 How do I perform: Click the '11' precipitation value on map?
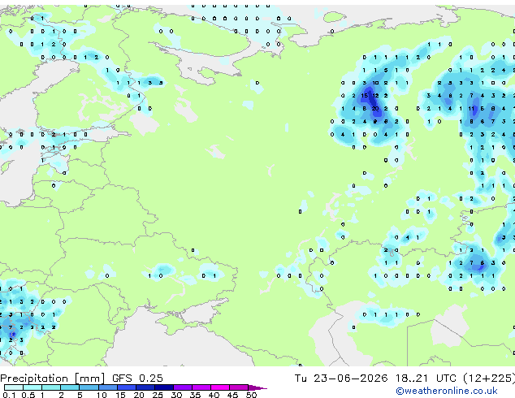coord(471,109)
